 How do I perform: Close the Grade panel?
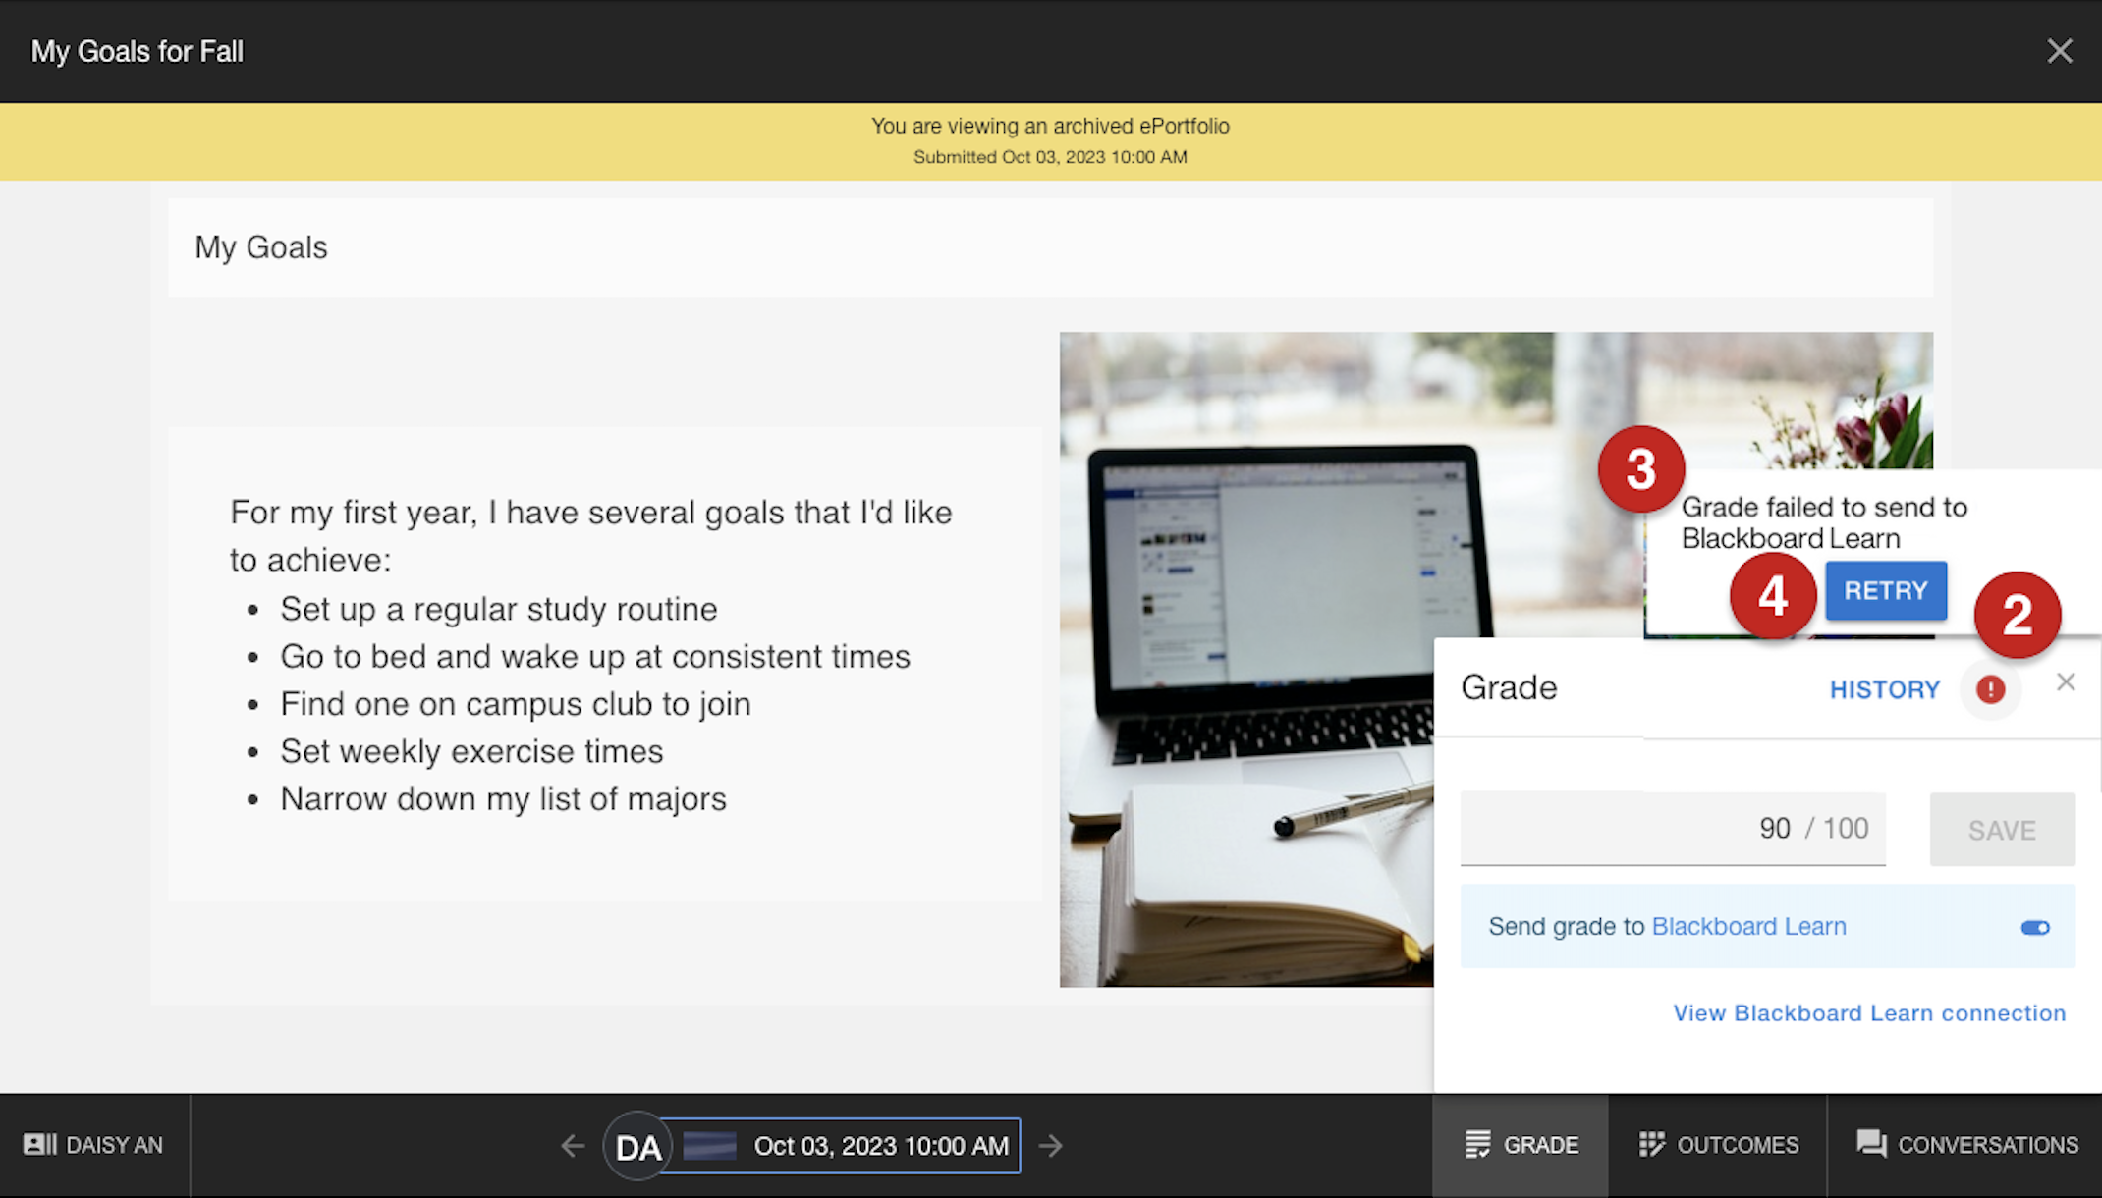pyautogui.click(x=2066, y=682)
